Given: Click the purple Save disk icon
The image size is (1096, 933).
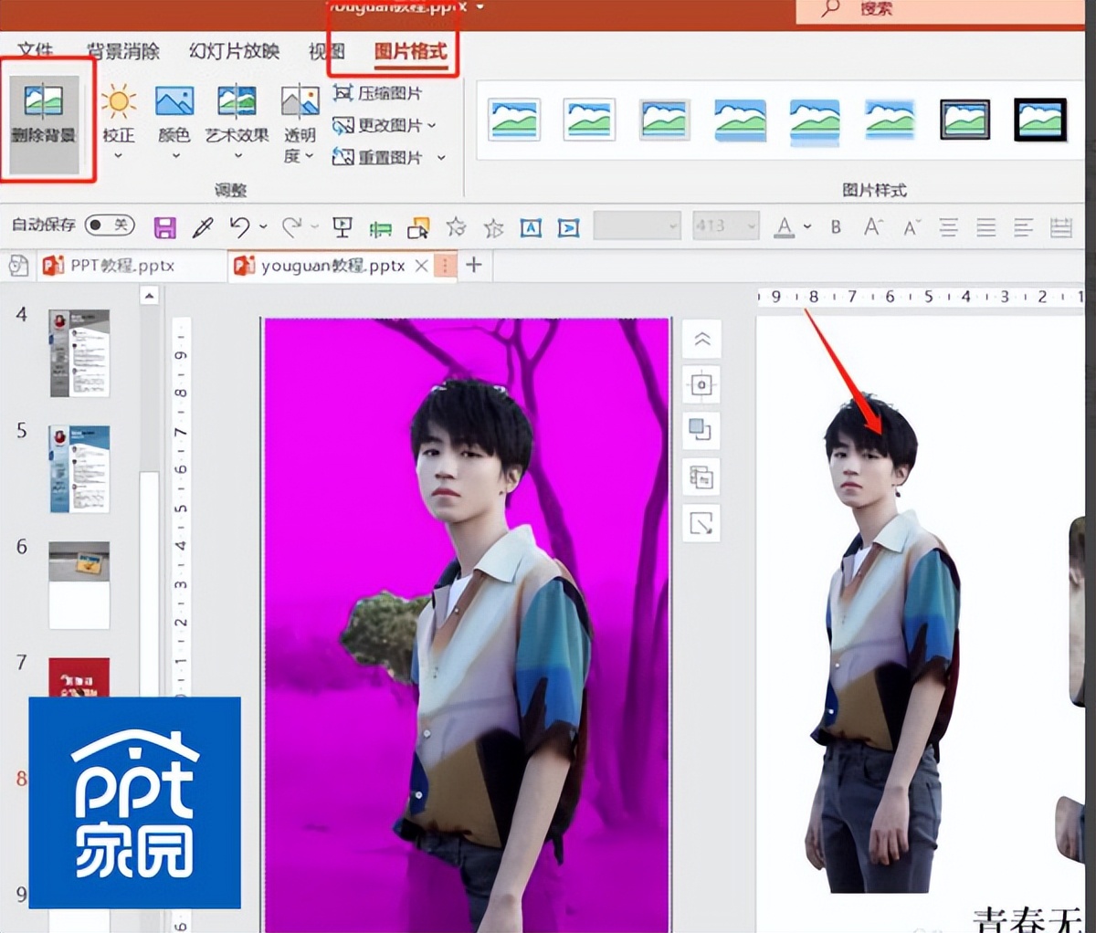Looking at the screenshot, I should (x=164, y=227).
